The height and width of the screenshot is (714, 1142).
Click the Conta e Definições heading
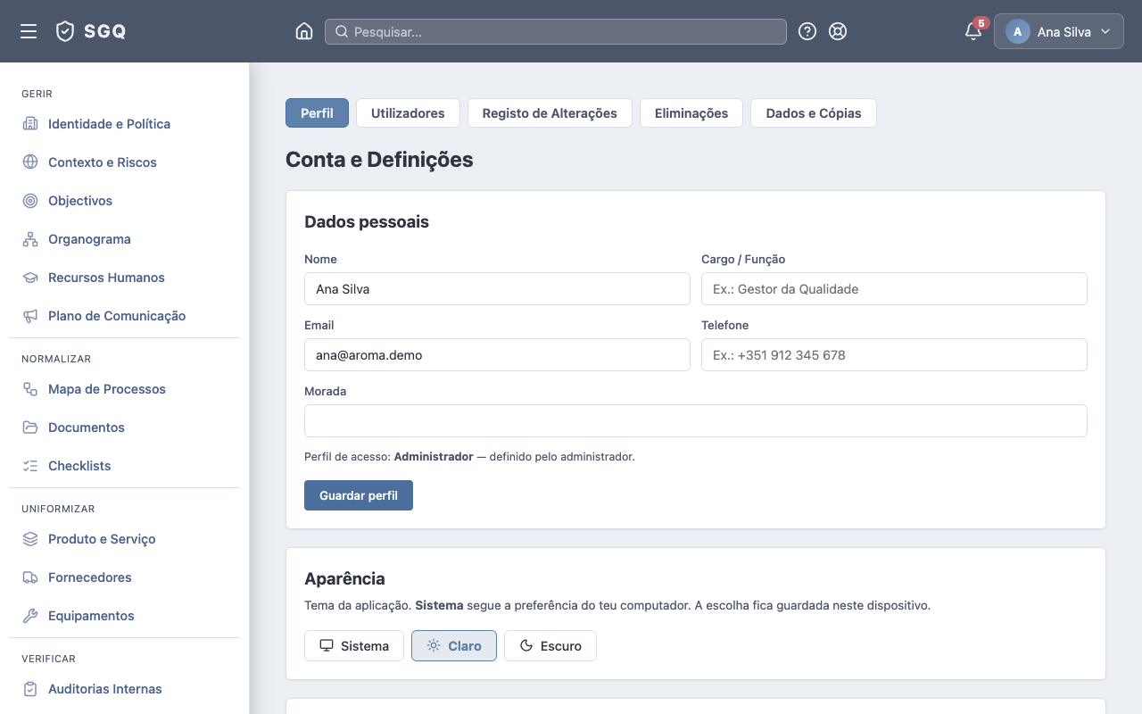tap(379, 160)
